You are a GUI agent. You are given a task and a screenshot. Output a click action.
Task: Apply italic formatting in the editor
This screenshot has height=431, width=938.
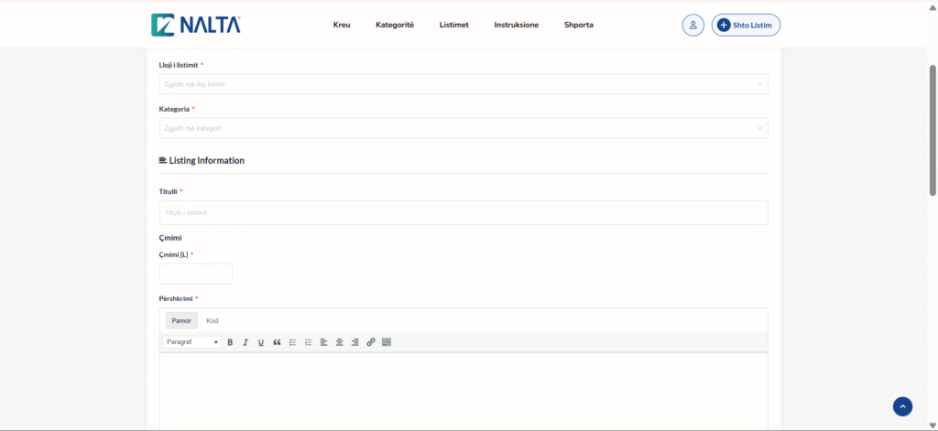(x=245, y=342)
